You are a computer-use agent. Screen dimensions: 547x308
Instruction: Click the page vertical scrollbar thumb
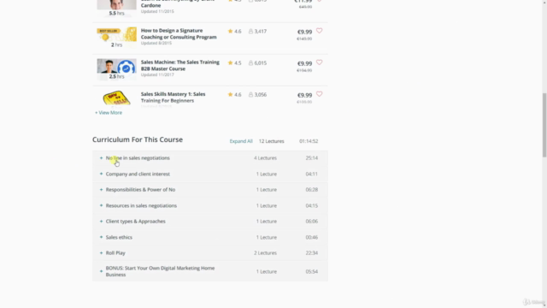pyautogui.click(x=544, y=125)
